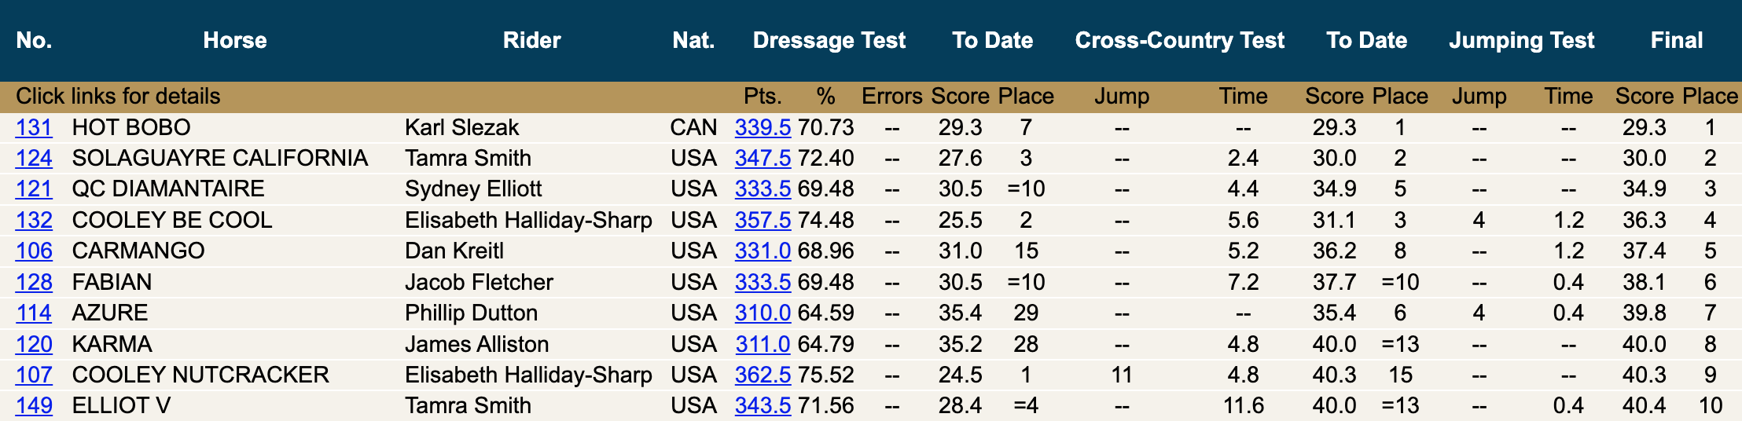Click entry number 149 link
The width and height of the screenshot is (1742, 421).
(34, 405)
